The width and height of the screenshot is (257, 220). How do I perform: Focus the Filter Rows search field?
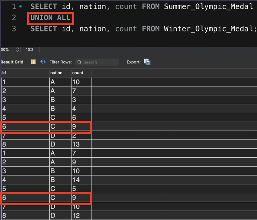[x=97, y=62]
